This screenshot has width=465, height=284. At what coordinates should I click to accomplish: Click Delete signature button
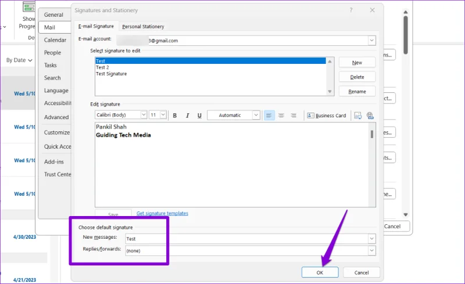pos(357,77)
